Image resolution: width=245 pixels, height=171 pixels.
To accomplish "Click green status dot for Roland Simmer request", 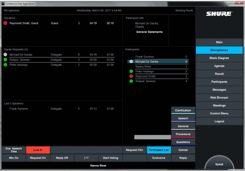I will tap(5, 59).
